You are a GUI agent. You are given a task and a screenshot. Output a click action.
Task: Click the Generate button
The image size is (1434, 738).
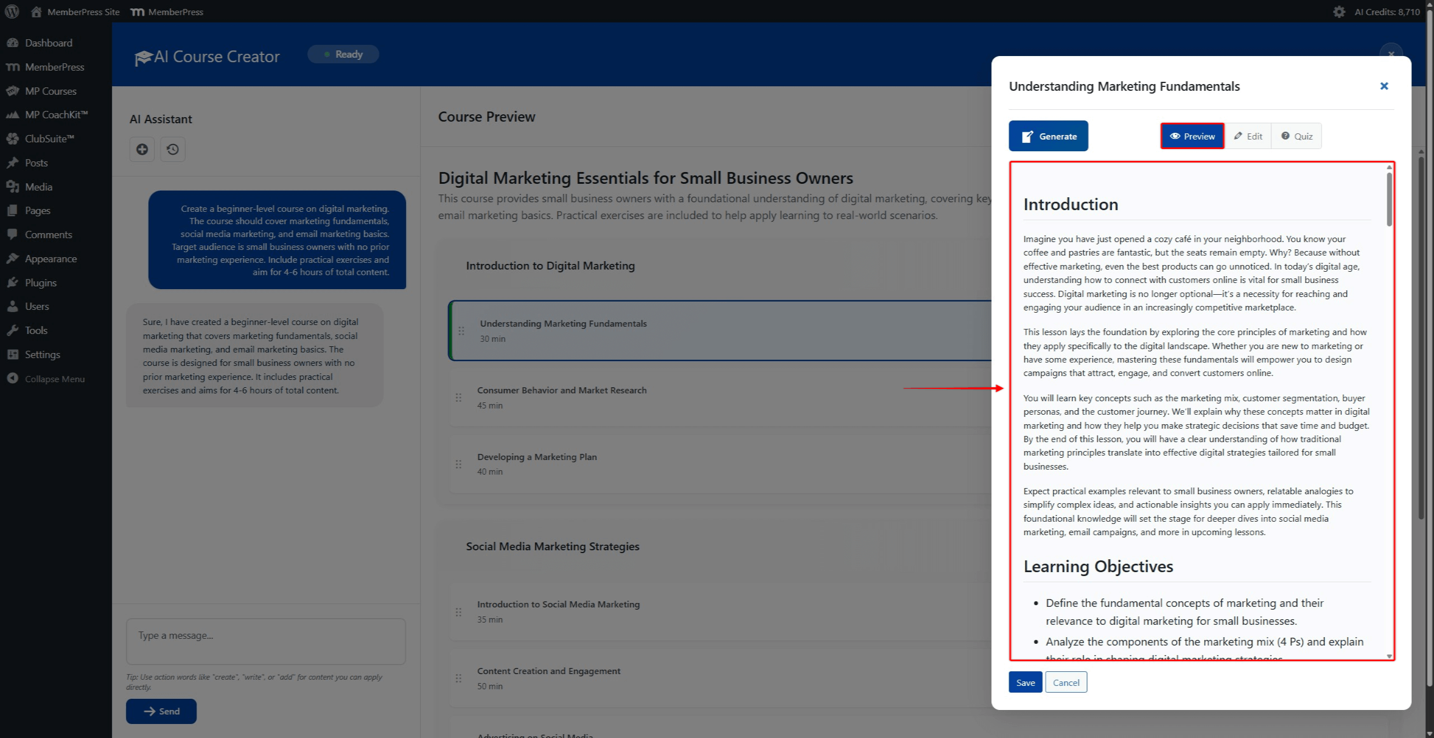(x=1048, y=136)
